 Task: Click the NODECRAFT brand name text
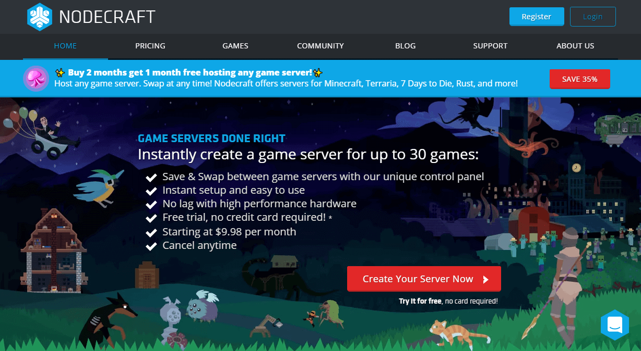107,17
